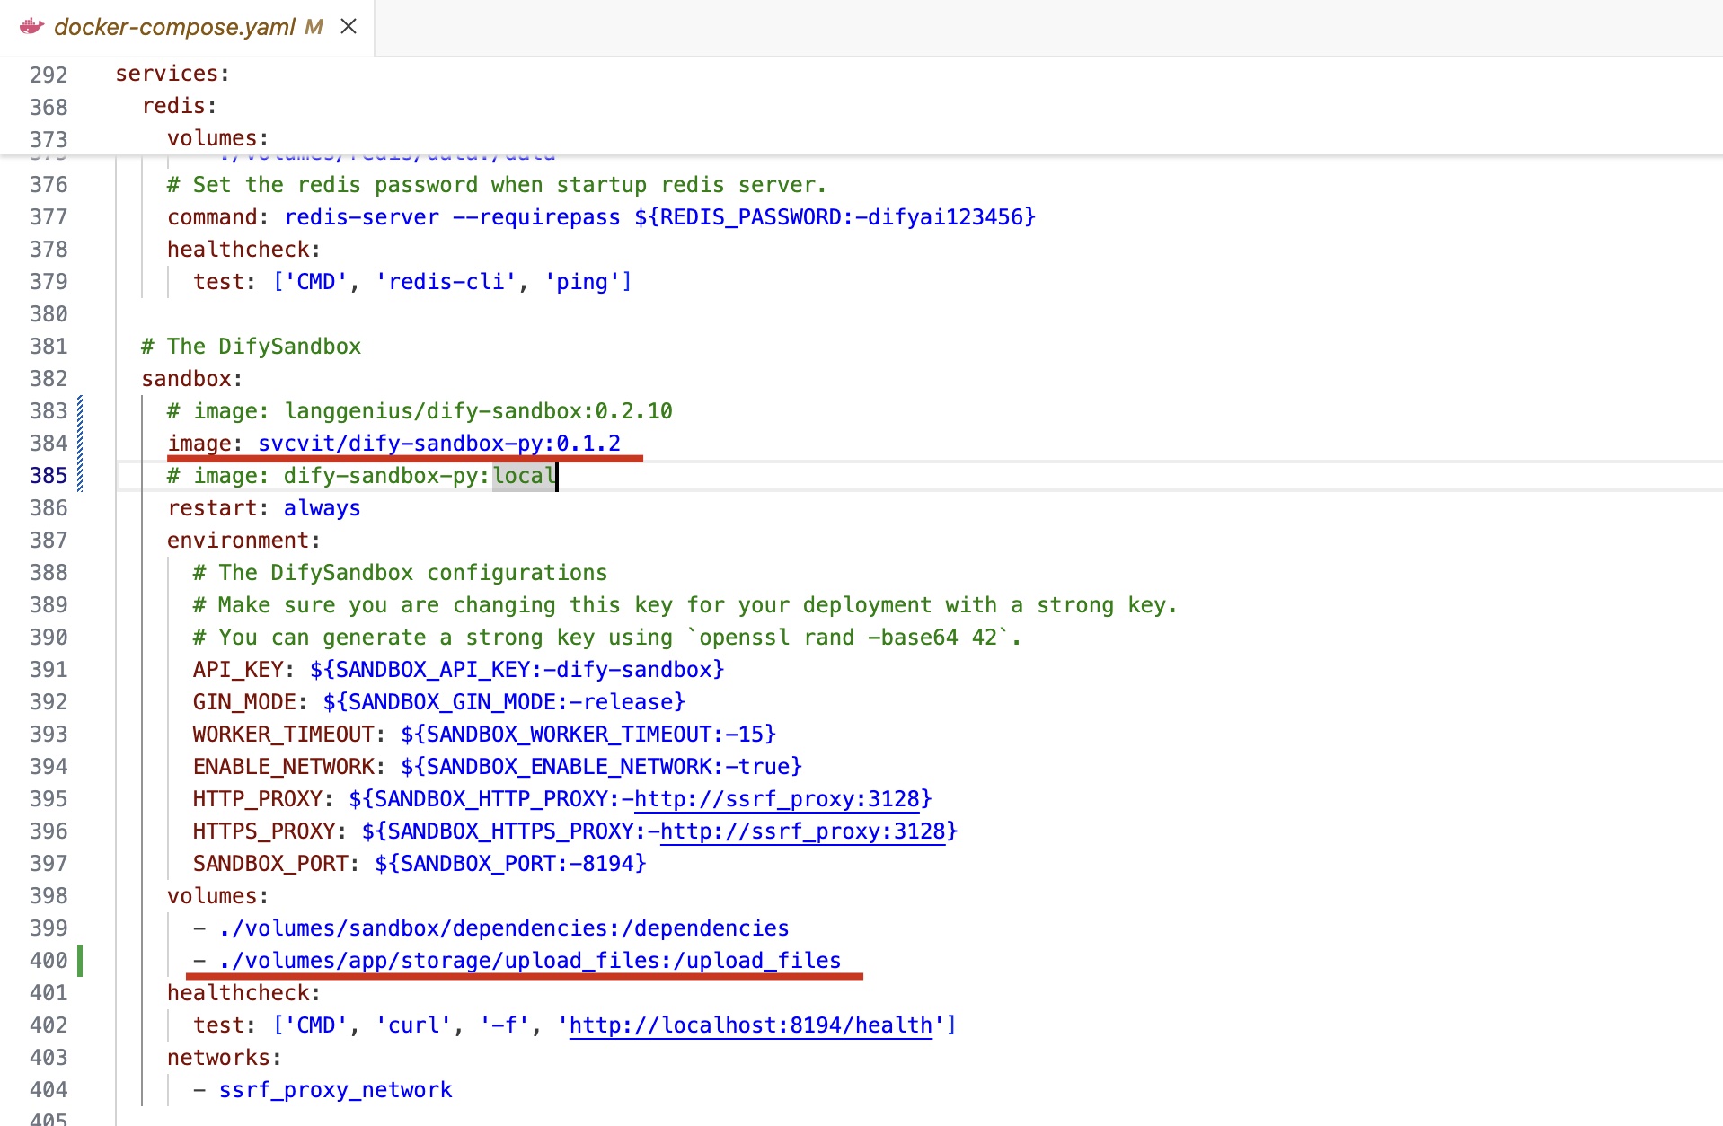
Task: Jump to sticky scroll line 'redis:'
Action: 180,106
